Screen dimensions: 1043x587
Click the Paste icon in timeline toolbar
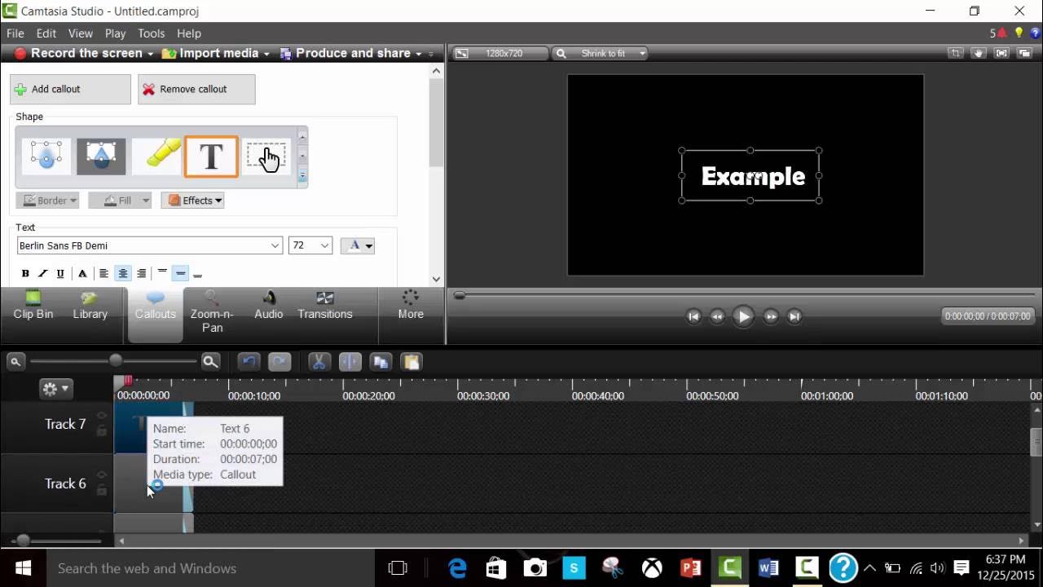click(411, 362)
